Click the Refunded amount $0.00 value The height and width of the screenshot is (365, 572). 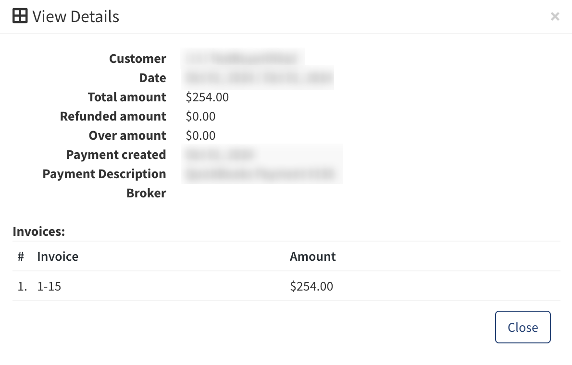pyautogui.click(x=200, y=116)
